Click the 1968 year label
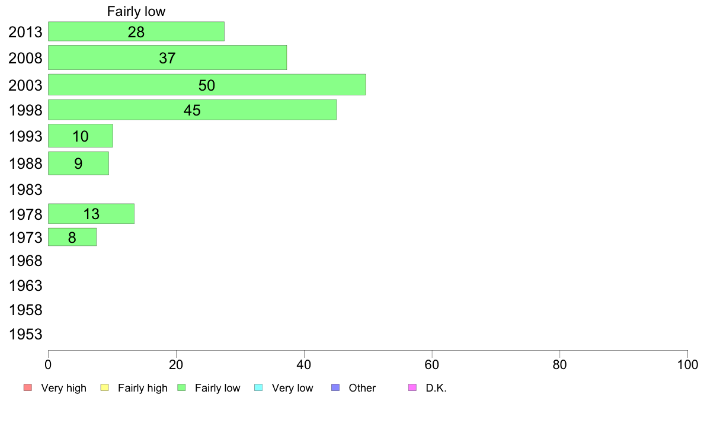The height and width of the screenshot is (436, 704). click(x=25, y=261)
